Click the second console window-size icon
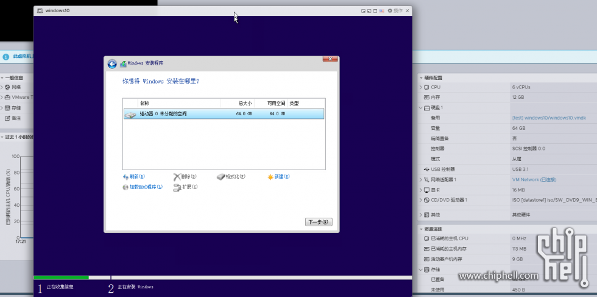 (369, 11)
